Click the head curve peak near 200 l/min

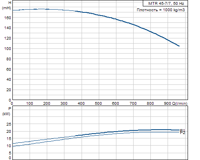41,9
